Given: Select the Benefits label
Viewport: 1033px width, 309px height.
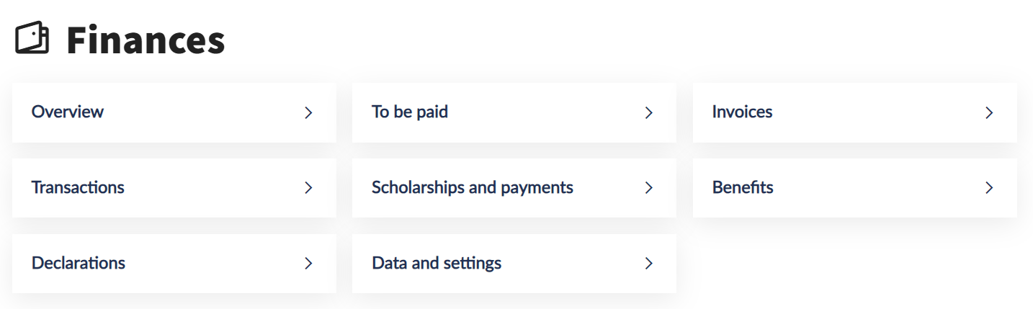Looking at the screenshot, I should point(743,187).
